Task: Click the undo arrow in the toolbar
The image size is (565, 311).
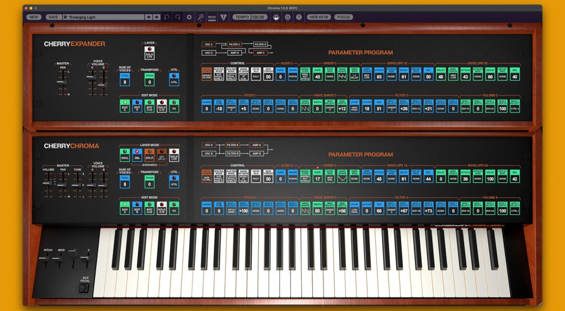Action: (x=167, y=17)
